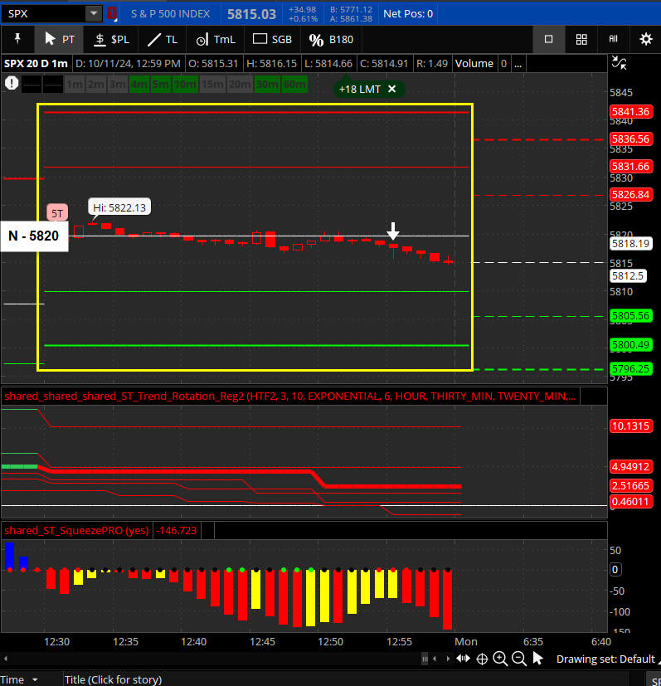The height and width of the screenshot is (686, 661).
Task: Click the 5831.66 red price tag
Action: [x=630, y=166]
